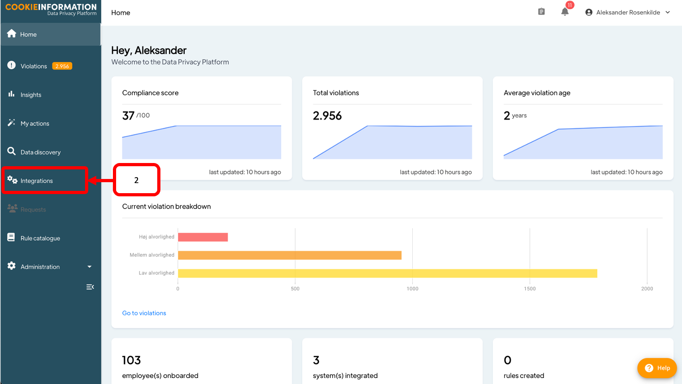The height and width of the screenshot is (384, 682).
Task: Click the Home house icon in sidebar
Action: (12, 34)
